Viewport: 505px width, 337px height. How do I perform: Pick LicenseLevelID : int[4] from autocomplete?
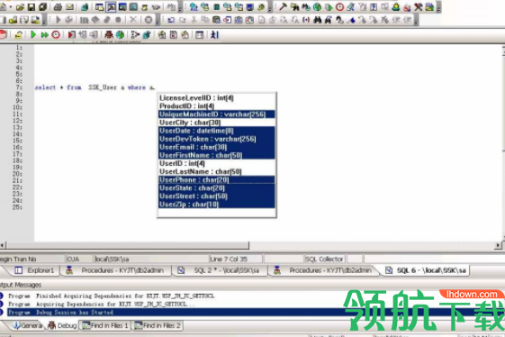[216, 98]
